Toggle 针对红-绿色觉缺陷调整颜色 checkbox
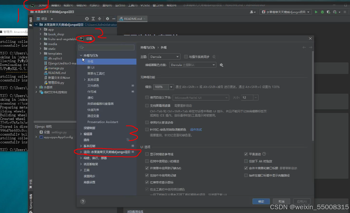350x213 pixels. (147, 130)
